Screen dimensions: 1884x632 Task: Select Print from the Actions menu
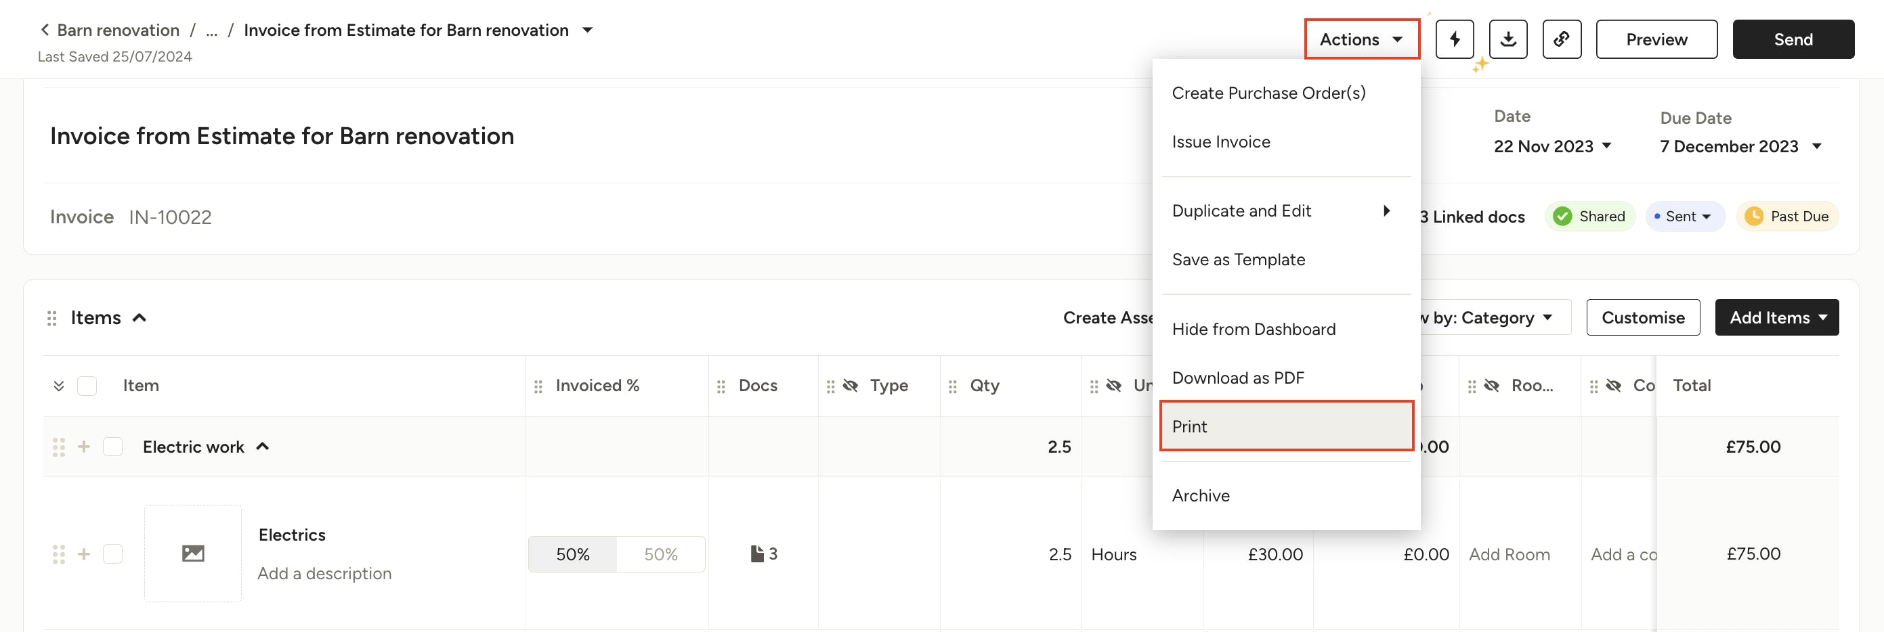pyautogui.click(x=1191, y=426)
